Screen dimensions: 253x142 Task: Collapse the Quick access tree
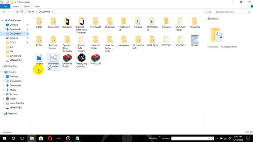click(x=2, y=20)
